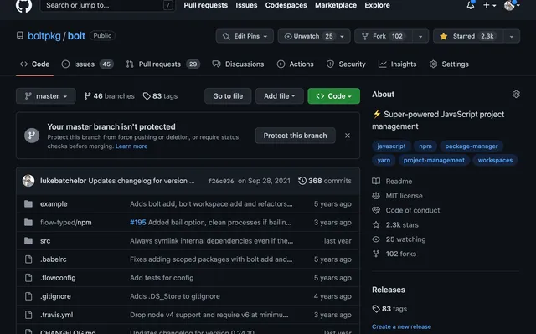The width and height of the screenshot is (536, 334).
Task: Select the project-management topic tag
Action: 434,160
